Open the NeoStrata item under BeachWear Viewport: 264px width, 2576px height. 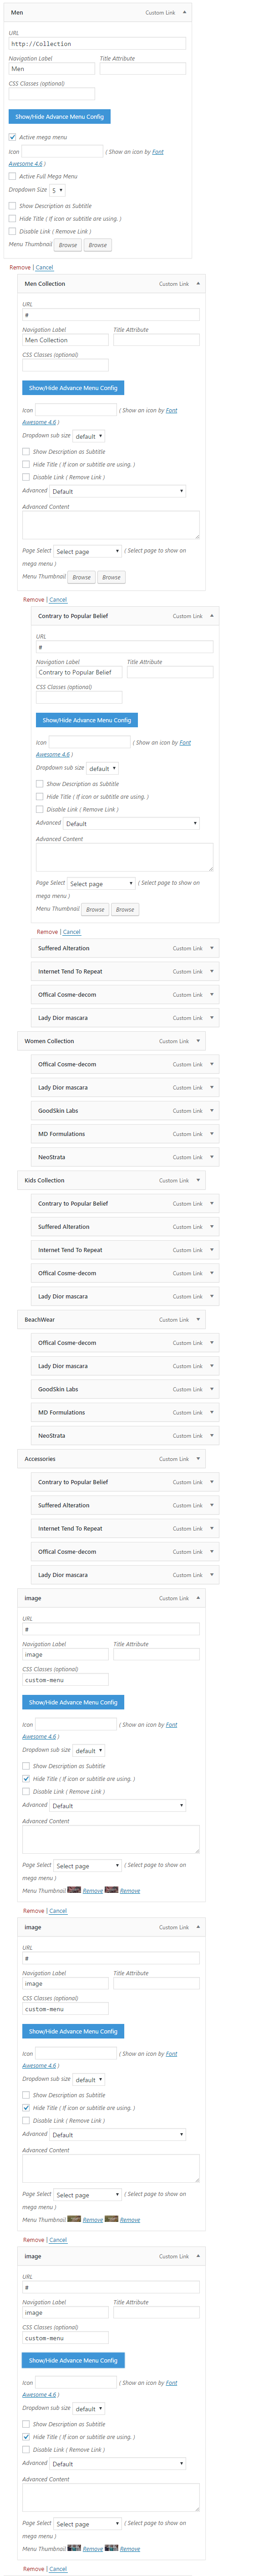[125, 1435]
